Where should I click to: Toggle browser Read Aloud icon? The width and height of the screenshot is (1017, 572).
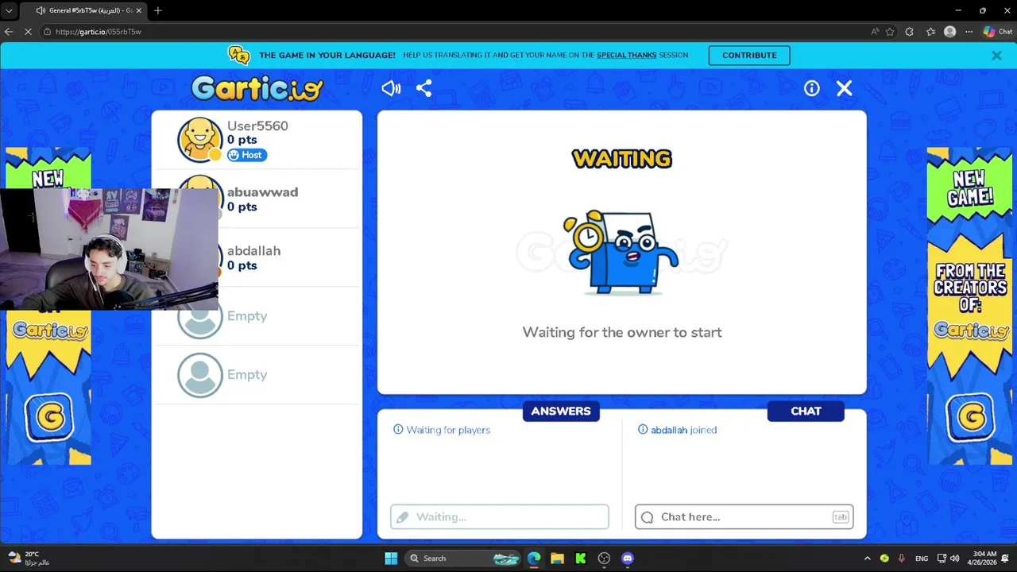[x=875, y=32]
